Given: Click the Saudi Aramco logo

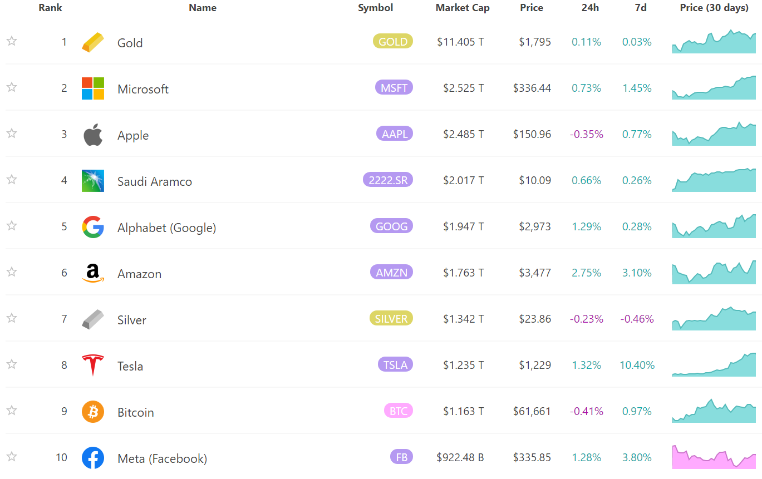Looking at the screenshot, I should pyautogui.click(x=92, y=181).
